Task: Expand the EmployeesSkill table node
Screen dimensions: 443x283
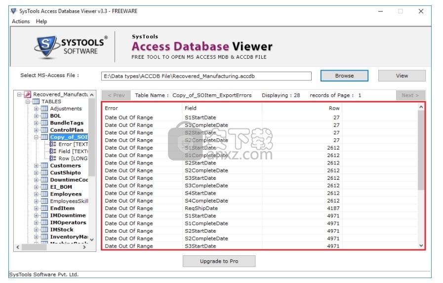Action: [x=36, y=201]
